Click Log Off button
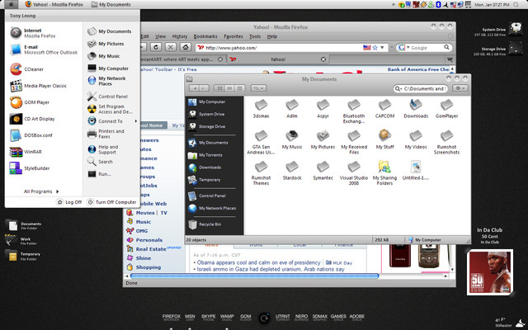 pyautogui.click(x=69, y=202)
